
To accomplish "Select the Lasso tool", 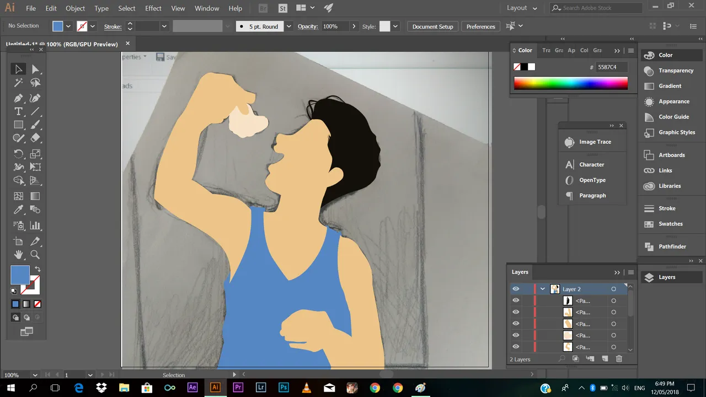I will click(35, 83).
